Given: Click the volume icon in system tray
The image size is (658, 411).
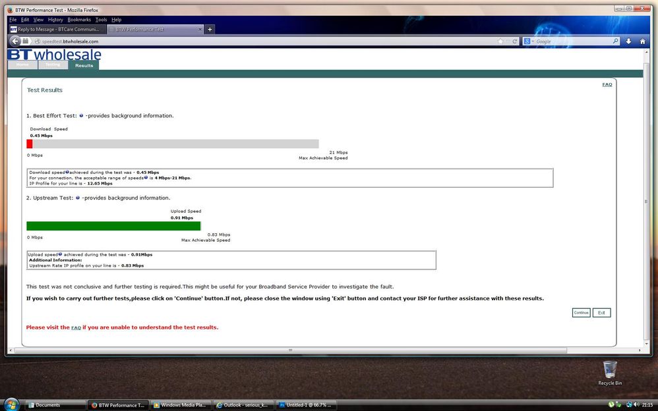Looking at the screenshot, I should point(636,404).
